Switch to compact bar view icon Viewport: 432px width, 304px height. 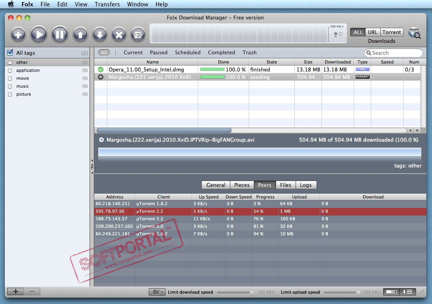[391, 292]
